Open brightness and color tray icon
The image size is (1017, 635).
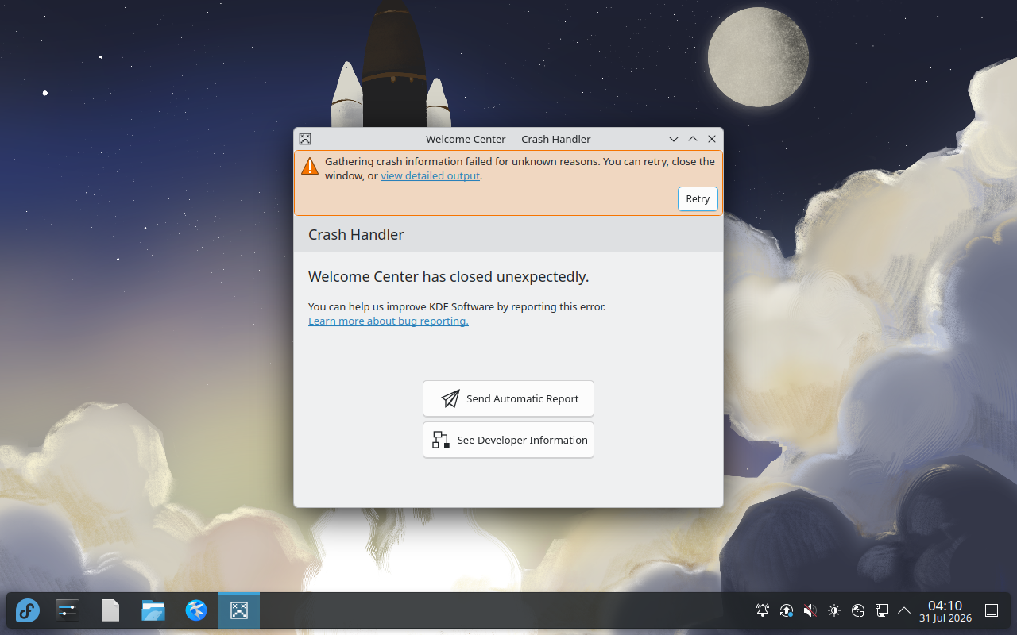834,610
